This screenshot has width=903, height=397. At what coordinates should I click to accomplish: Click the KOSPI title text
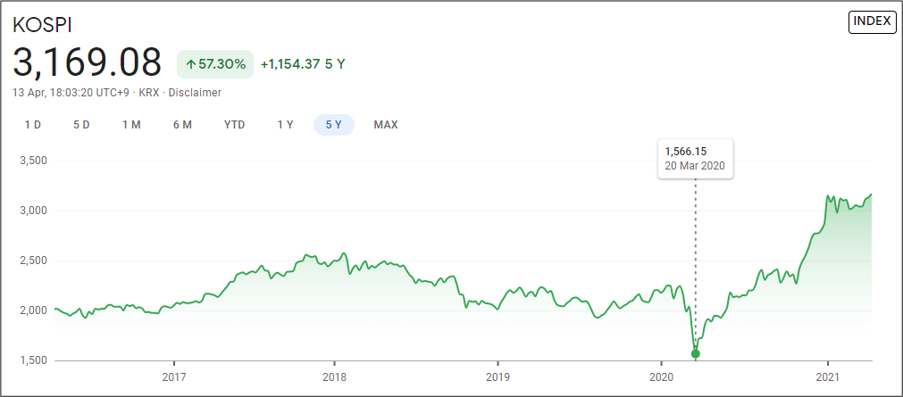(43, 26)
